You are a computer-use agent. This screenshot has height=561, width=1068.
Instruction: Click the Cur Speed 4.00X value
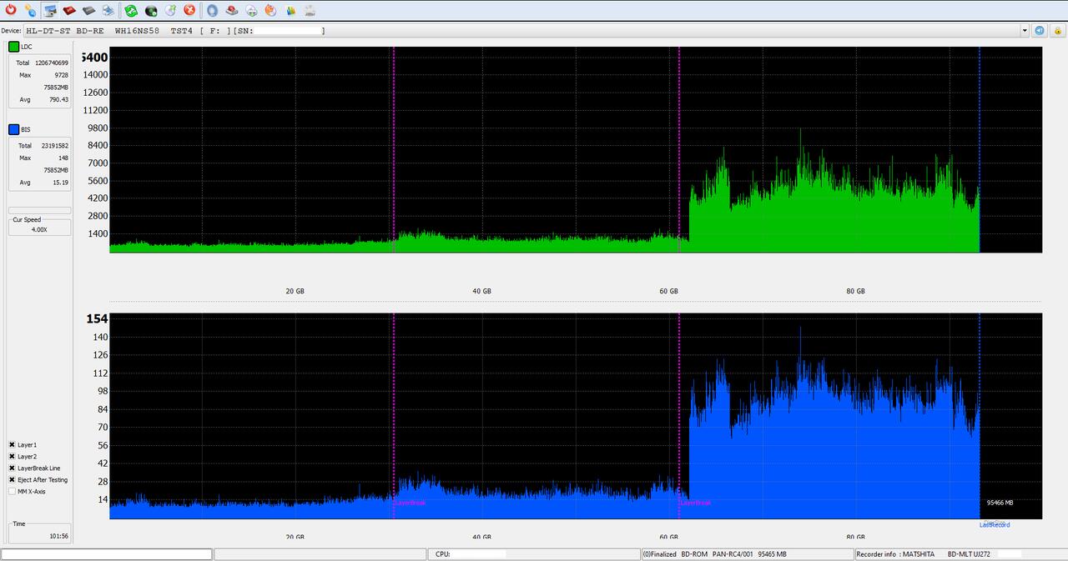[39, 229]
